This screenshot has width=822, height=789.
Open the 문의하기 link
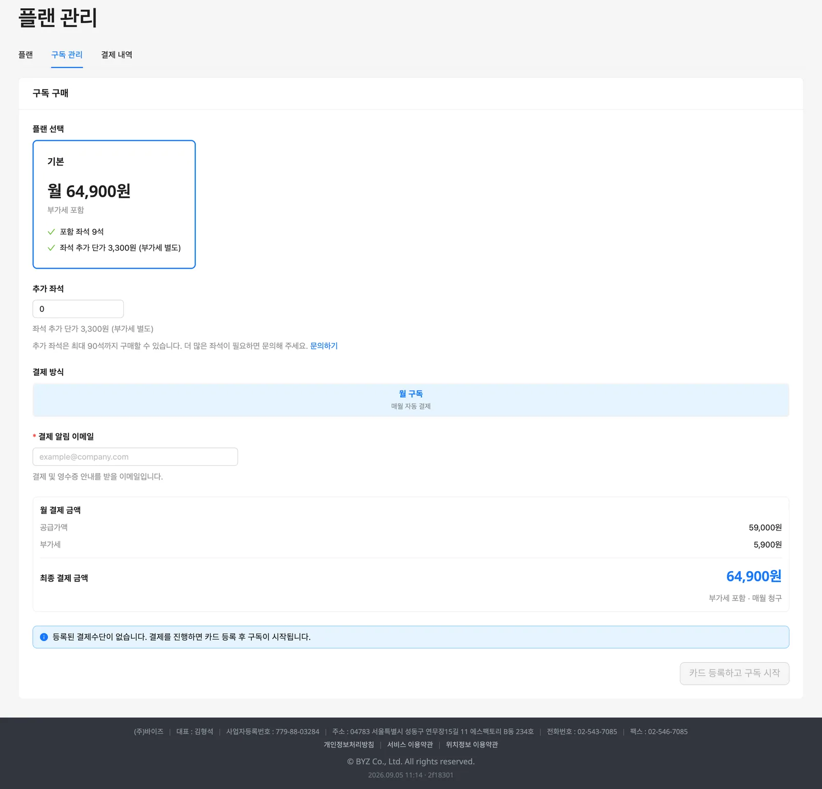324,346
